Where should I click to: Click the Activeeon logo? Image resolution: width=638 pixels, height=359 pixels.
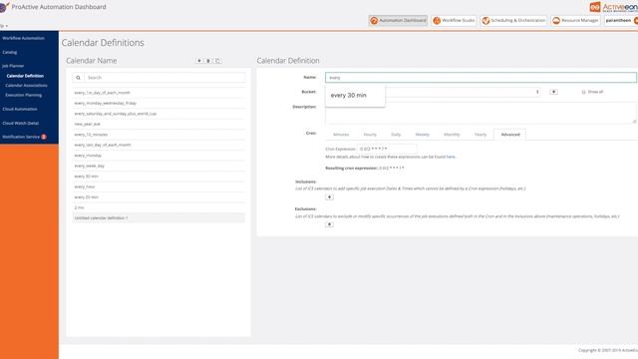click(x=613, y=7)
